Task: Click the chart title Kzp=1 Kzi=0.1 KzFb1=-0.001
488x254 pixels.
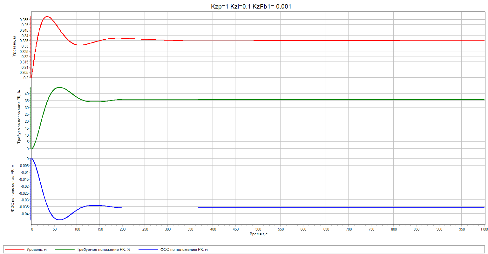Action: [251, 6]
